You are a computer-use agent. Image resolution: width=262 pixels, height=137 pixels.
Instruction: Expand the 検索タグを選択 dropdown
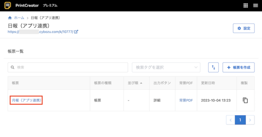(166, 67)
